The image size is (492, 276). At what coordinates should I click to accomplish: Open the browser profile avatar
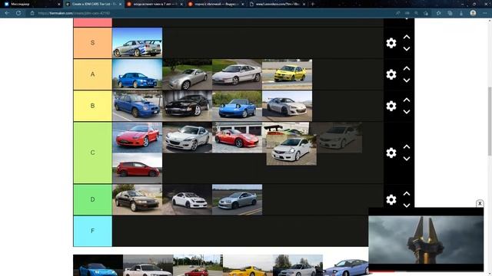tap(473, 13)
